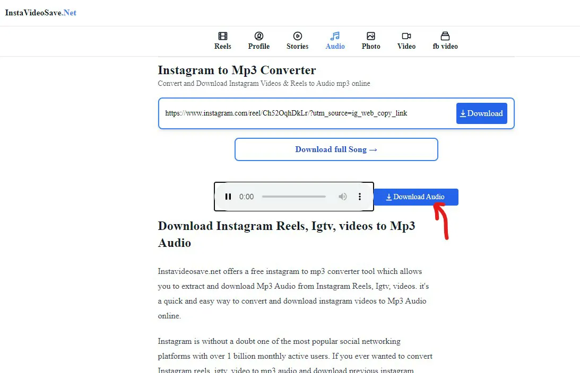580x373 pixels.
Task: Mute the audio player volume
Action: click(x=343, y=197)
